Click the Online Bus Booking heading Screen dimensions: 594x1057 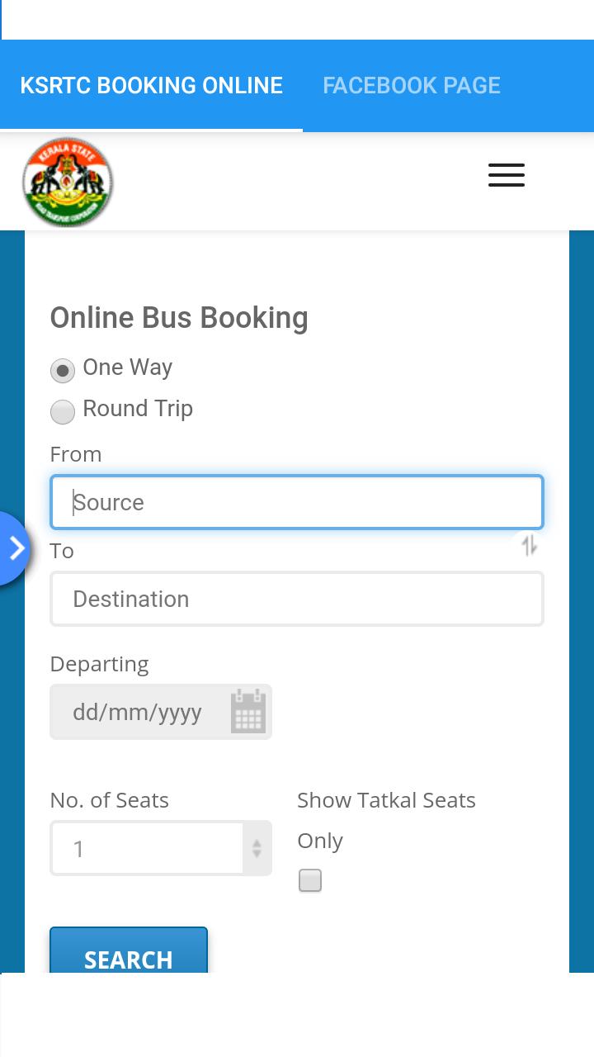[x=179, y=318]
